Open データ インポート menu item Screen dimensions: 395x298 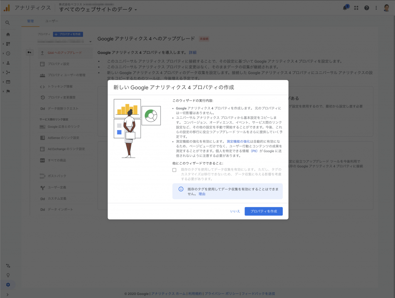pyautogui.click(x=65, y=209)
